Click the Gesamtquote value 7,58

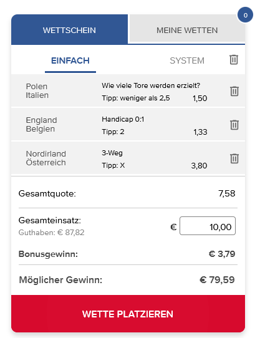pos(227,193)
